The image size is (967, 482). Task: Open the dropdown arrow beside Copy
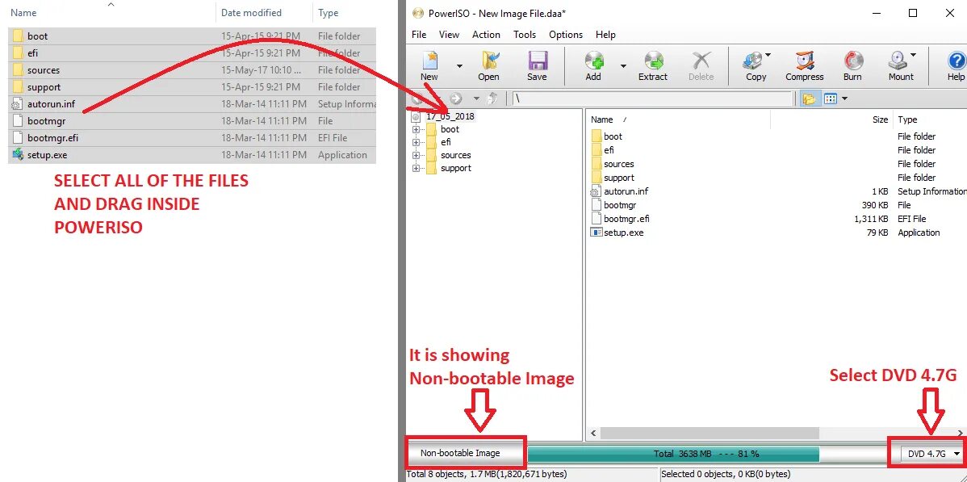[768, 55]
